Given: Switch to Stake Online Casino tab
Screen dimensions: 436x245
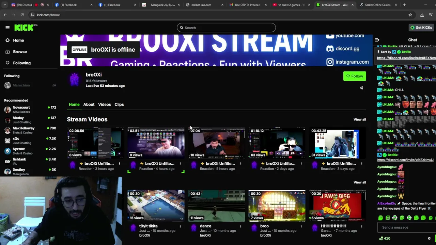Looking at the screenshot, I should click(x=379, y=5).
